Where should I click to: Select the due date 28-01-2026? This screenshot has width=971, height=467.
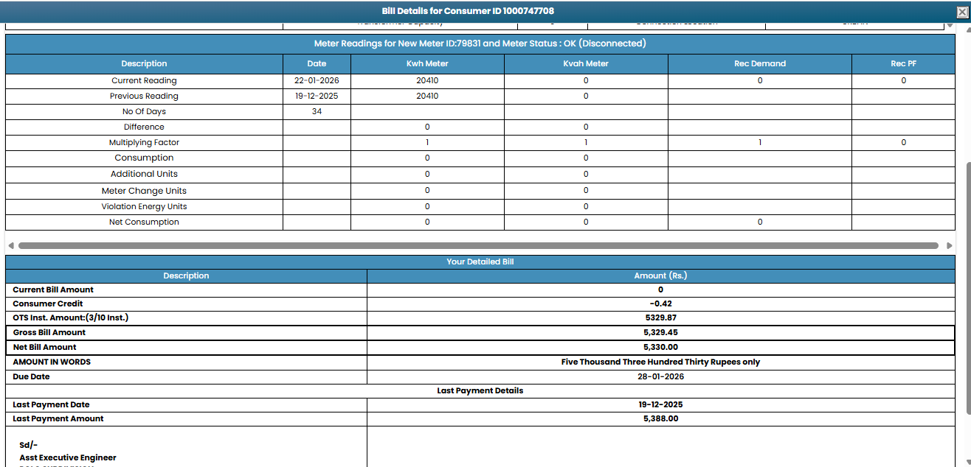pos(660,376)
